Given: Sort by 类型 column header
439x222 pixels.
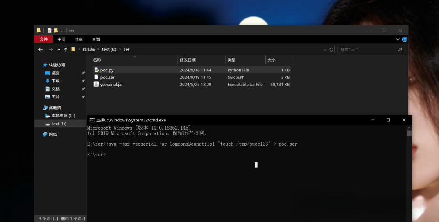Looking at the screenshot, I should [231, 60].
